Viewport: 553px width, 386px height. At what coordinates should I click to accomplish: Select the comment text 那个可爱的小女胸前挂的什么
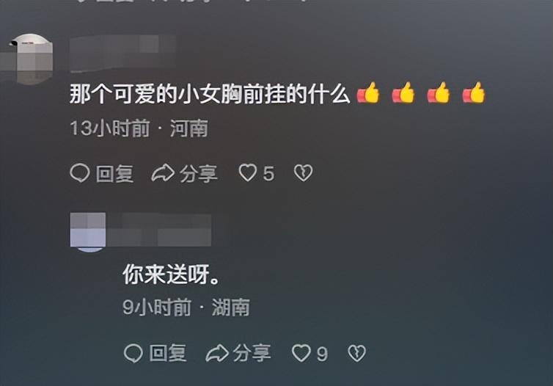(x=210, y=94)
